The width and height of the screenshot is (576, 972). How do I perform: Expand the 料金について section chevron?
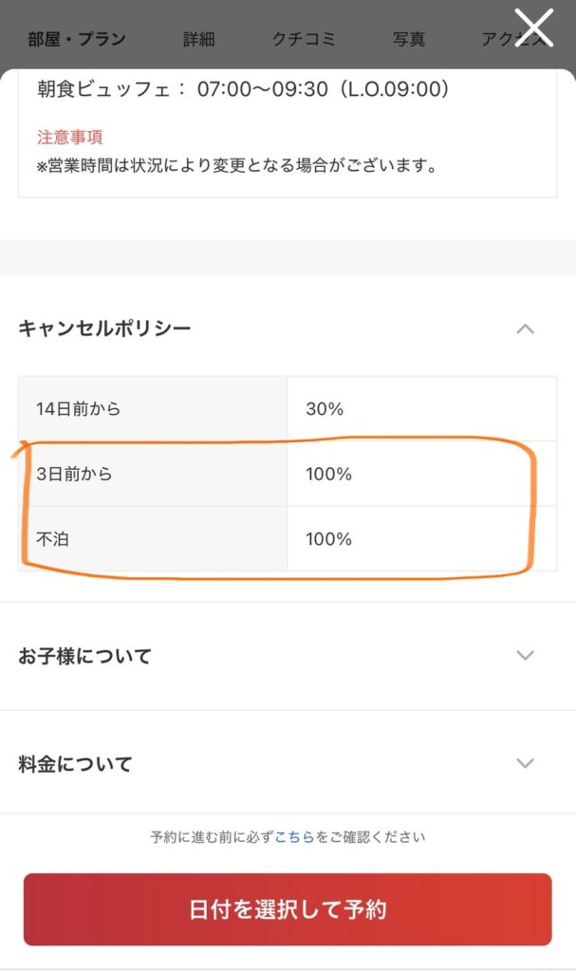[x=525, y=763]
